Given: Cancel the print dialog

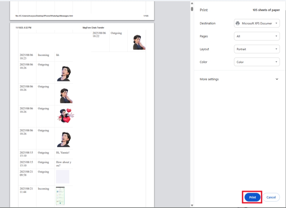Looking at the screenshot, I should tap(271, 197).
